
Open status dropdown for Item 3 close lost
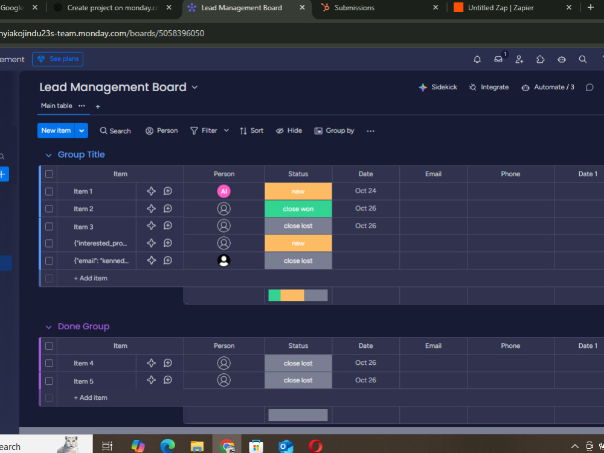pyautogui.click(x=298, y=226)
